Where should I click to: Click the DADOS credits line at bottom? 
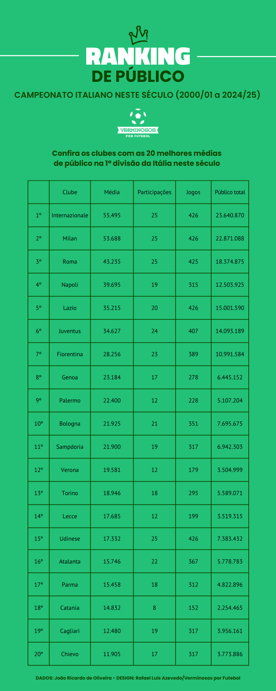138,678
